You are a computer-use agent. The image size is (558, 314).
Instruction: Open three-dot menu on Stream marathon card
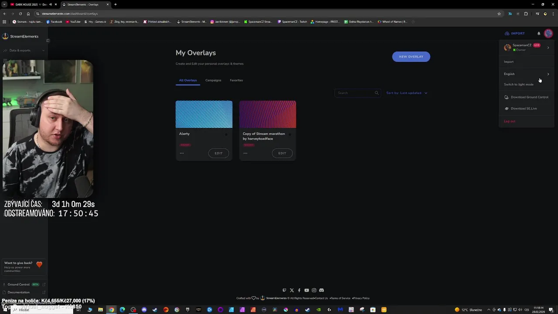(x=245, y=153)
